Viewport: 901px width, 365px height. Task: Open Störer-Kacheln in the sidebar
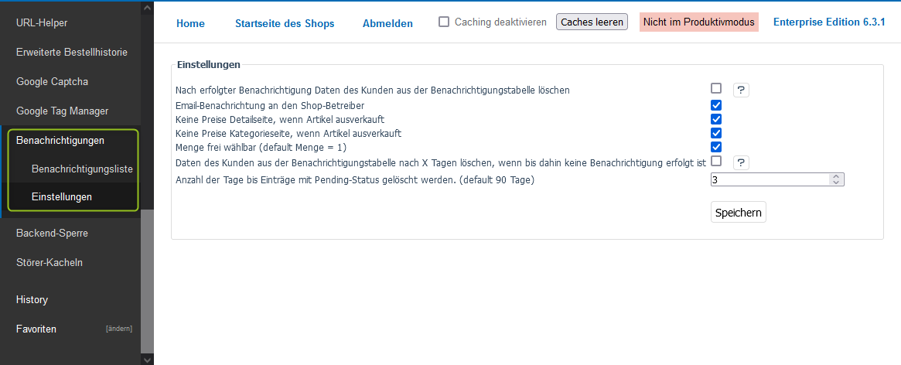point(49,263)
